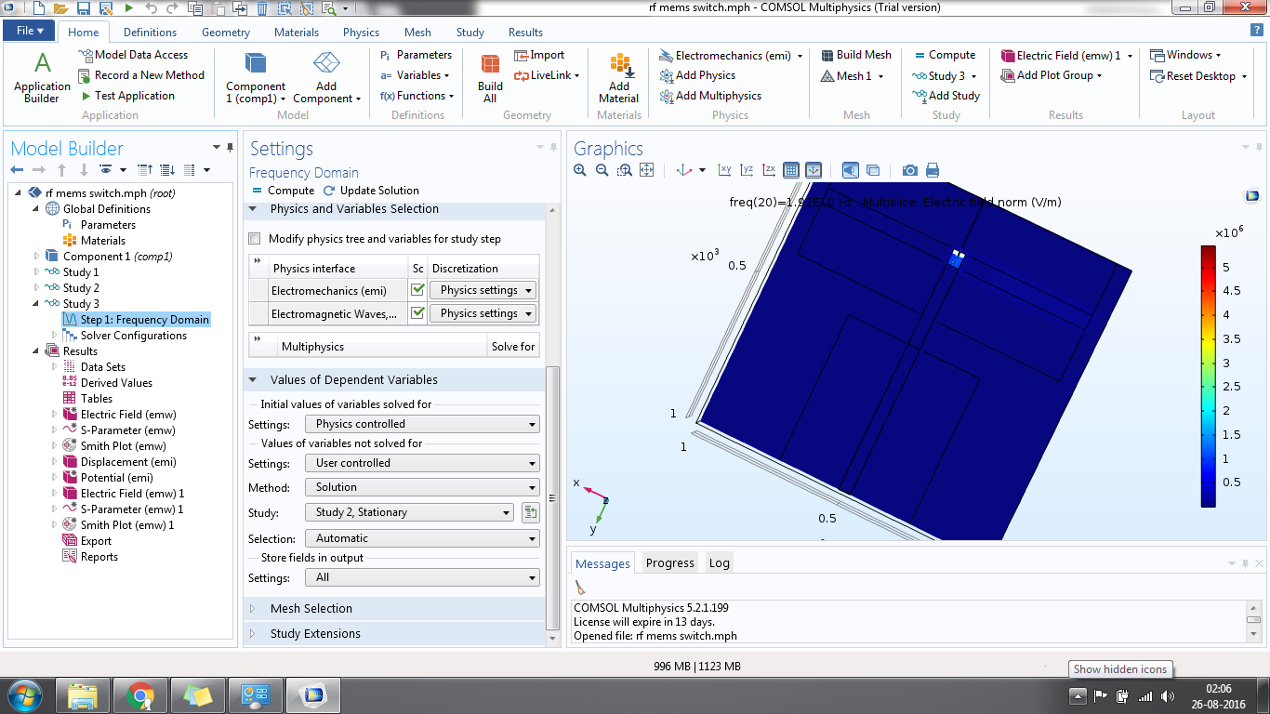
Task: Switch to the Progress tab
Action: 669,562
